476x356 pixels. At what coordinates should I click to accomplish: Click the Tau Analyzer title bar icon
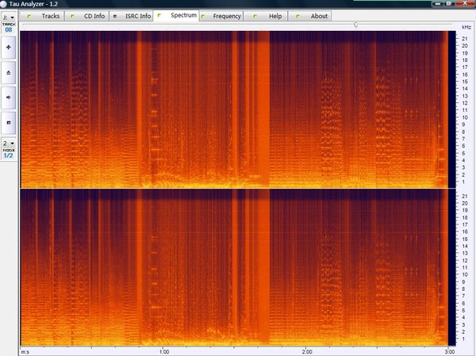[3, 4]
